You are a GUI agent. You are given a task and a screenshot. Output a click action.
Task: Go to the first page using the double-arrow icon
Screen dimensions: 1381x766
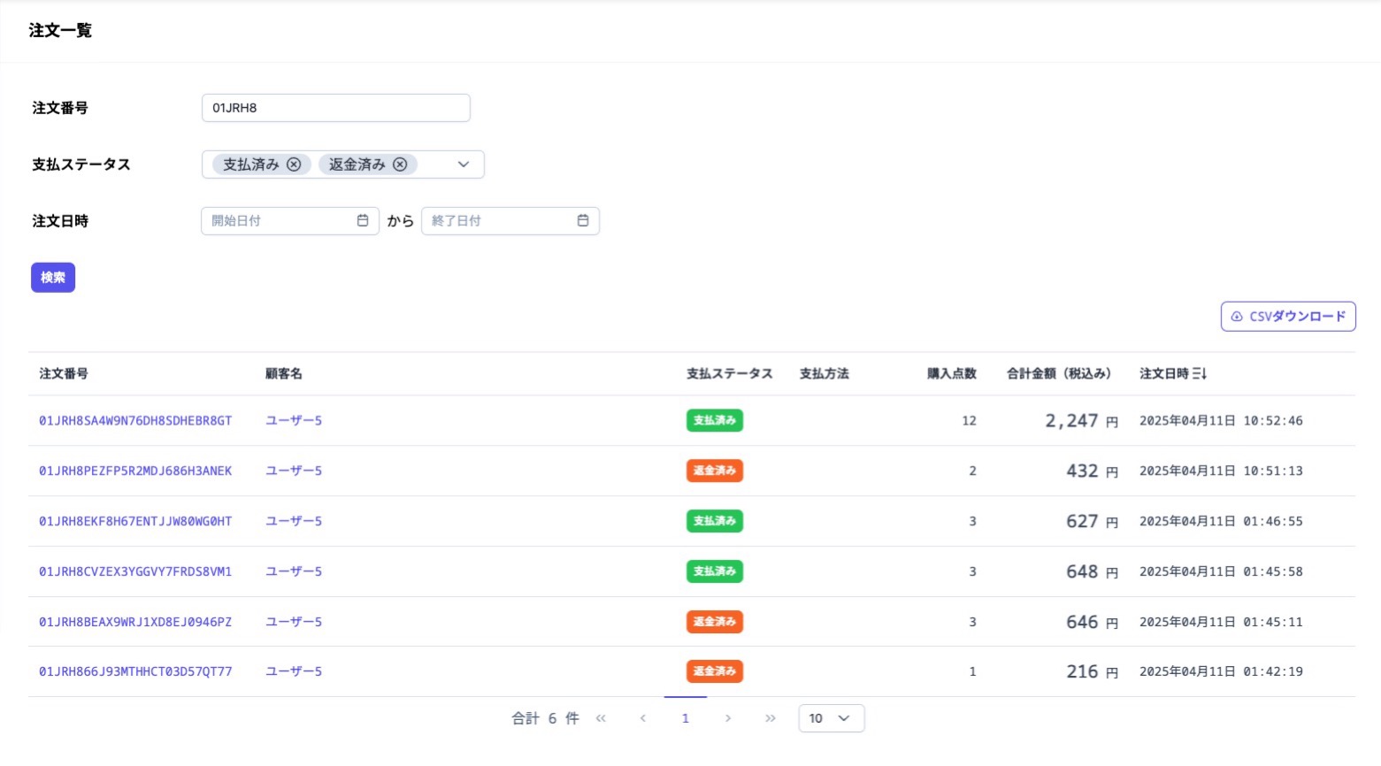[x=601, y=717]
